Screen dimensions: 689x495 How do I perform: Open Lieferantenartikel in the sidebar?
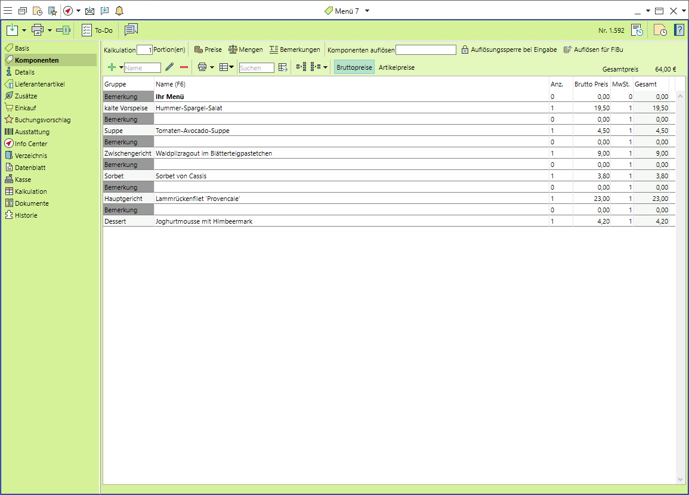pos(39,84)
